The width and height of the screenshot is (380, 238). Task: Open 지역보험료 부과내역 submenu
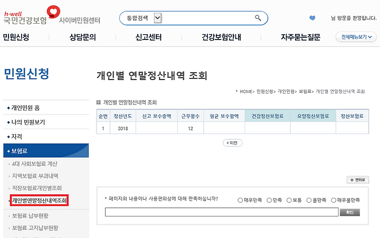[x=35, y=176]
